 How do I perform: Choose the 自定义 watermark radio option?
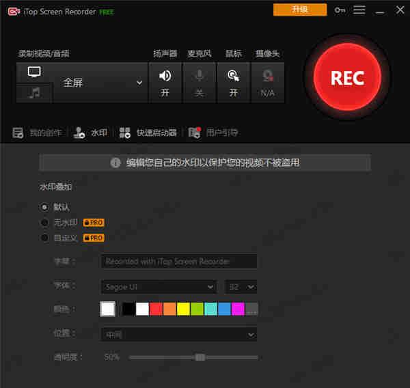(x=45, y=238)
